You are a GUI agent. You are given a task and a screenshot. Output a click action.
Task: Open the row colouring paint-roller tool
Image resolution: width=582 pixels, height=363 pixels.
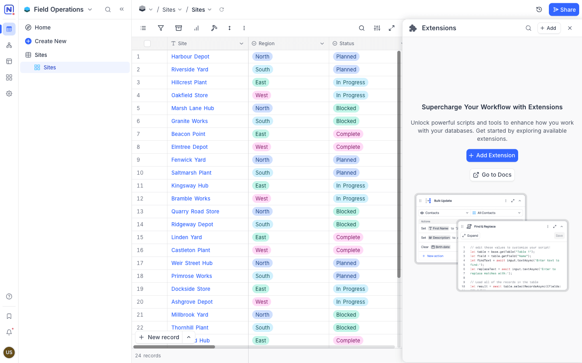click(214, 28)
